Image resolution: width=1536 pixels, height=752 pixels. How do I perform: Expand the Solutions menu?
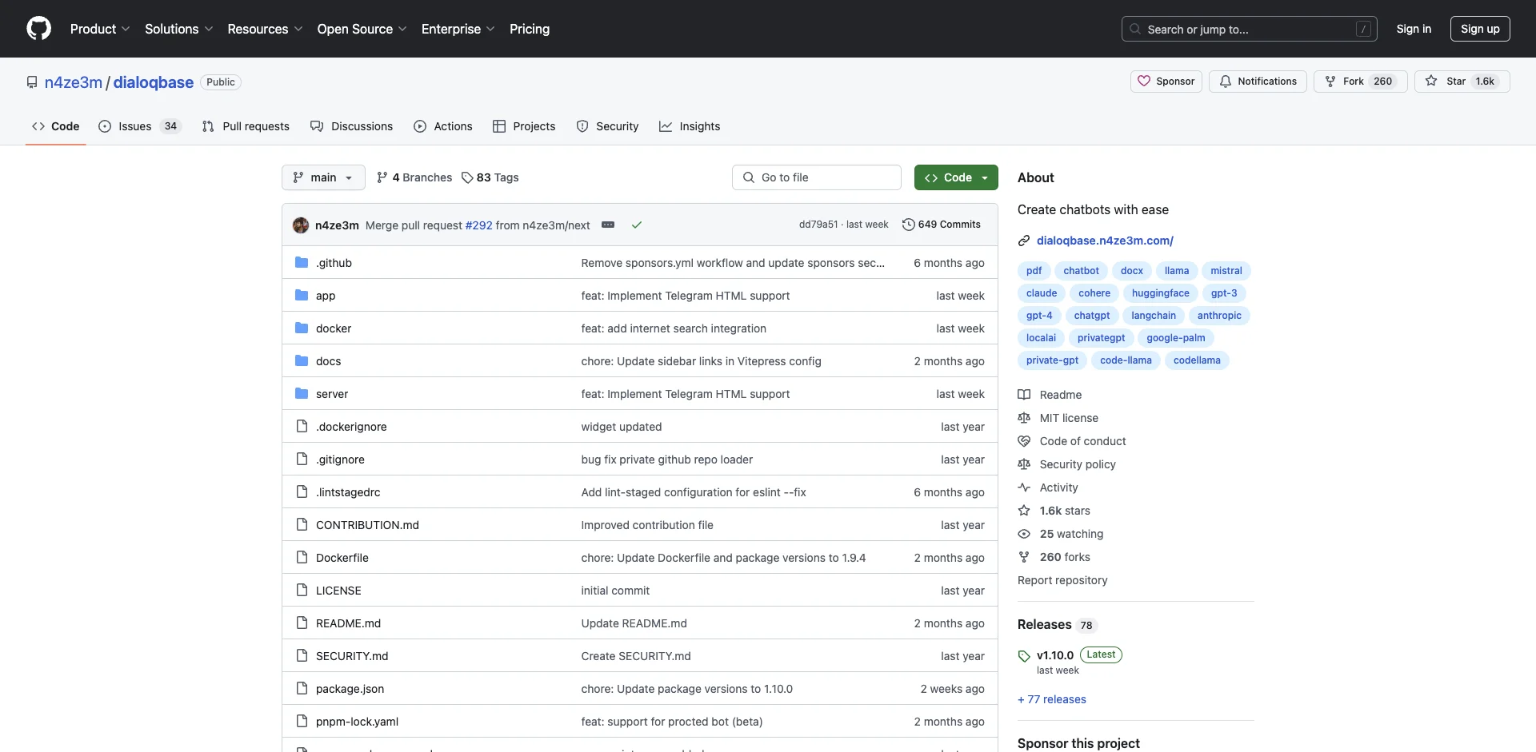[178, 29]
